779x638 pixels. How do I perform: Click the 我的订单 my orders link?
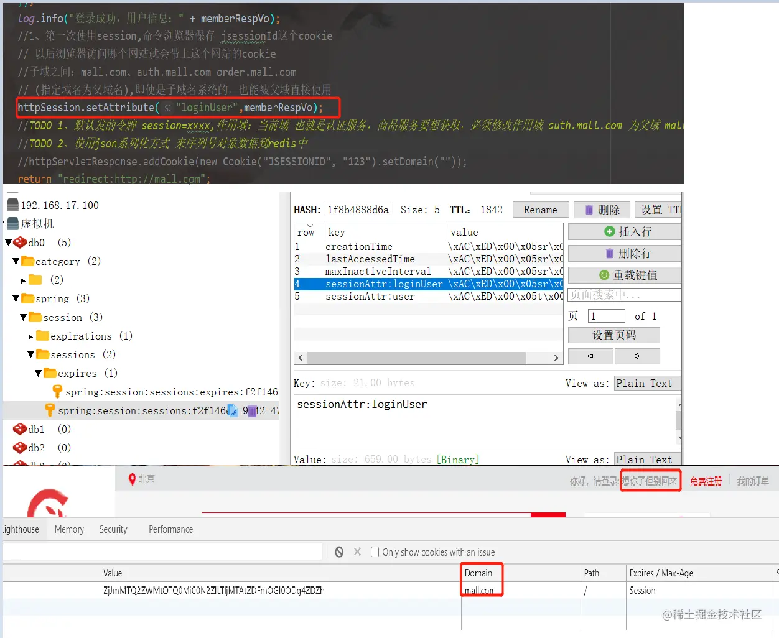pos(753,481)
